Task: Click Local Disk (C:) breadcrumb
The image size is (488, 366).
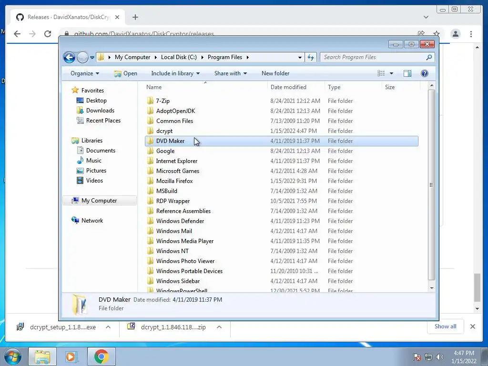Action: [179, 57]
